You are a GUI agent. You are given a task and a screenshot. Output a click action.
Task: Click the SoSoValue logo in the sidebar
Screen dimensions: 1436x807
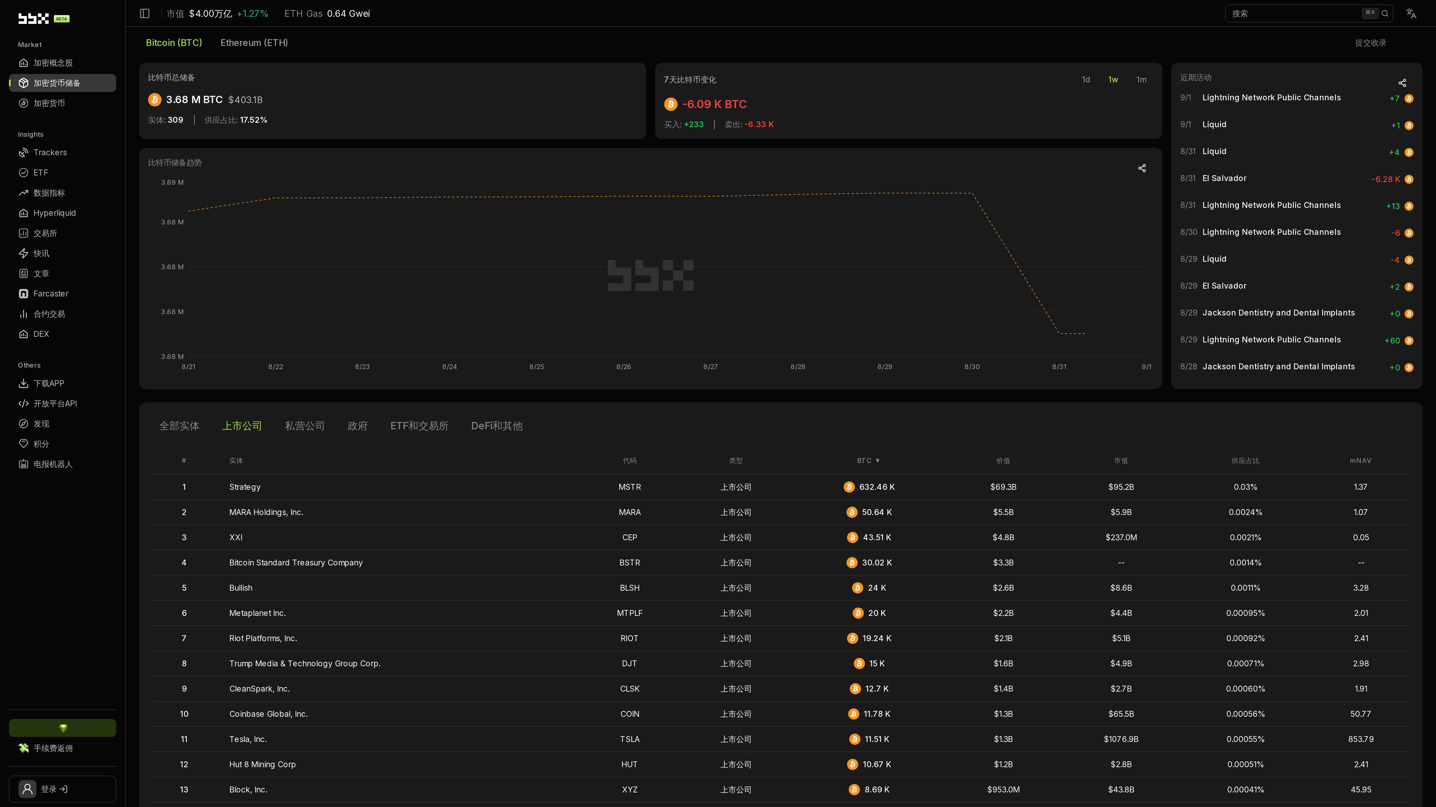[x=33, y=18]
